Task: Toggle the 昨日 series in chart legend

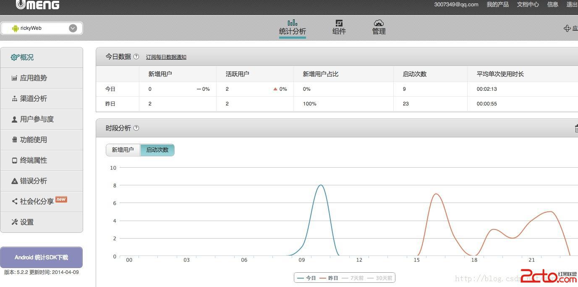Action: click(329, 278)
